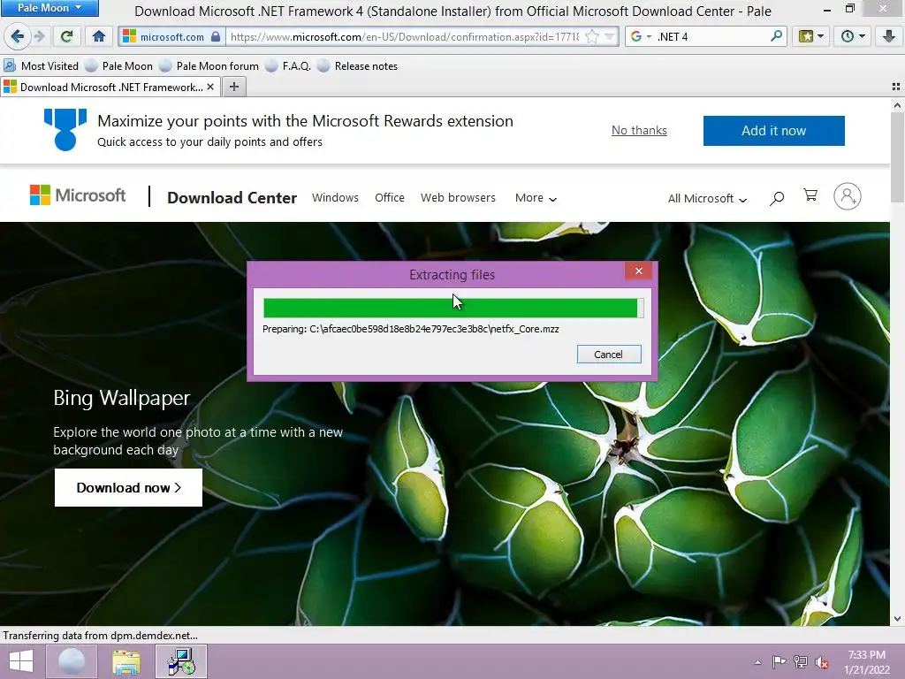Click the Bing Wallpaper heading text

pyautogui.click(x=121, y=398)
